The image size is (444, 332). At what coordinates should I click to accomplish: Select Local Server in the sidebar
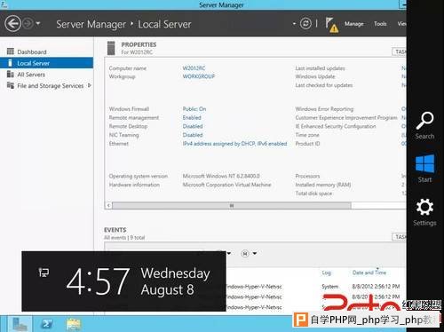tap(47, 63)
